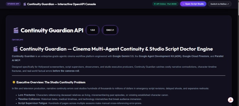The height and width of the screenshot is (106, 239).
Task: Click the red PDF icon at bottom right
Action: [x=230, y=100]
